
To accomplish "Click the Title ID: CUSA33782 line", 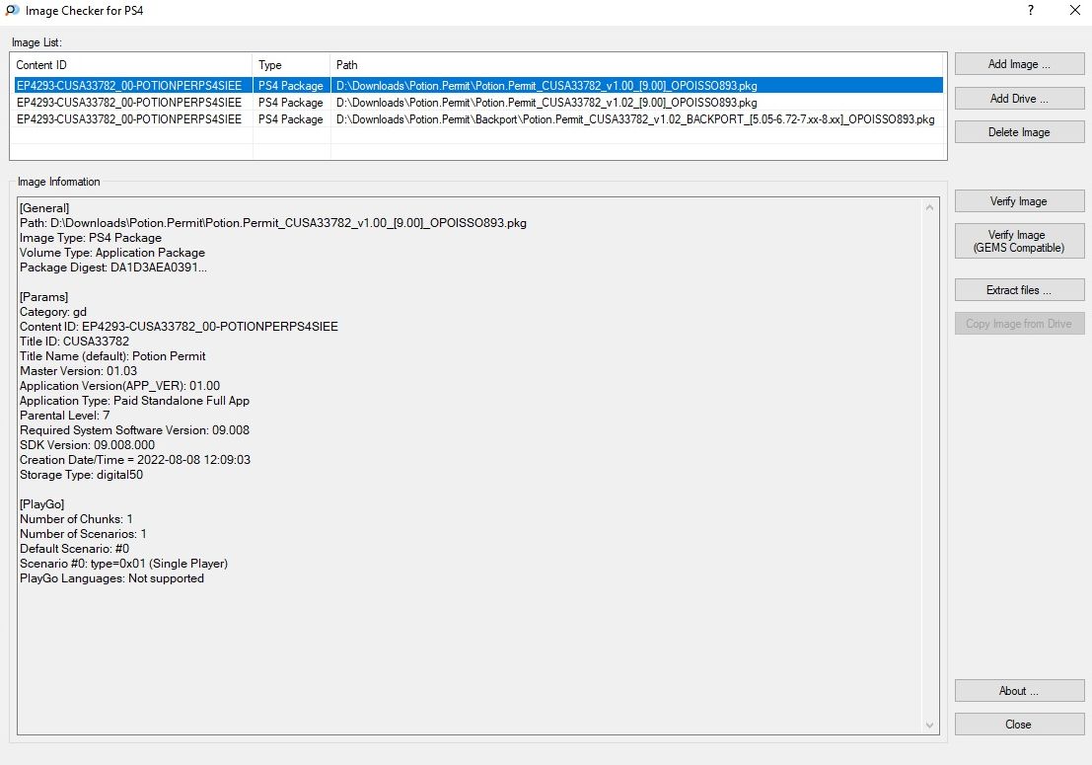I will click(x=75, y=342).
